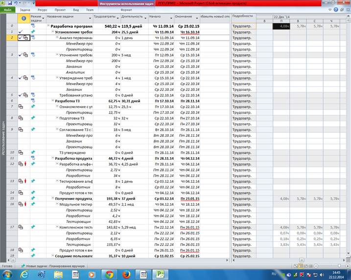Open the Окончание column filter dropdown
This screenshot has width=351, height=280.
[197, 18]
